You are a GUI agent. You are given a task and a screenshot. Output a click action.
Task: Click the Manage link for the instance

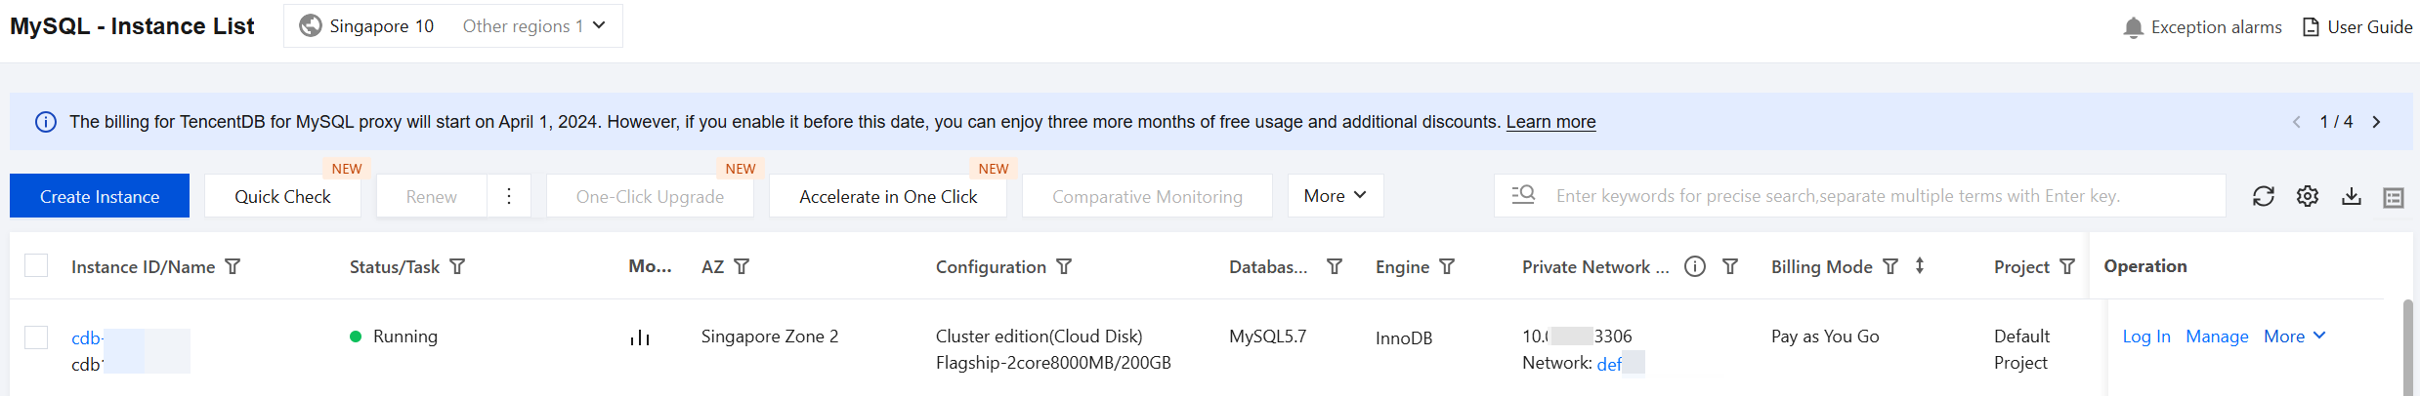pos(2217,337)
